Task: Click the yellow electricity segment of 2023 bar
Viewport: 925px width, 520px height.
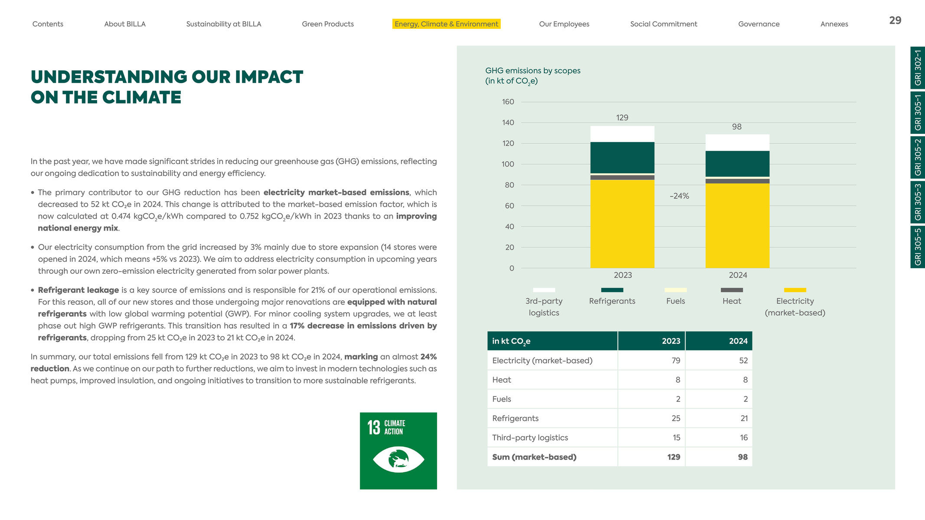Action: click(622, 224)
